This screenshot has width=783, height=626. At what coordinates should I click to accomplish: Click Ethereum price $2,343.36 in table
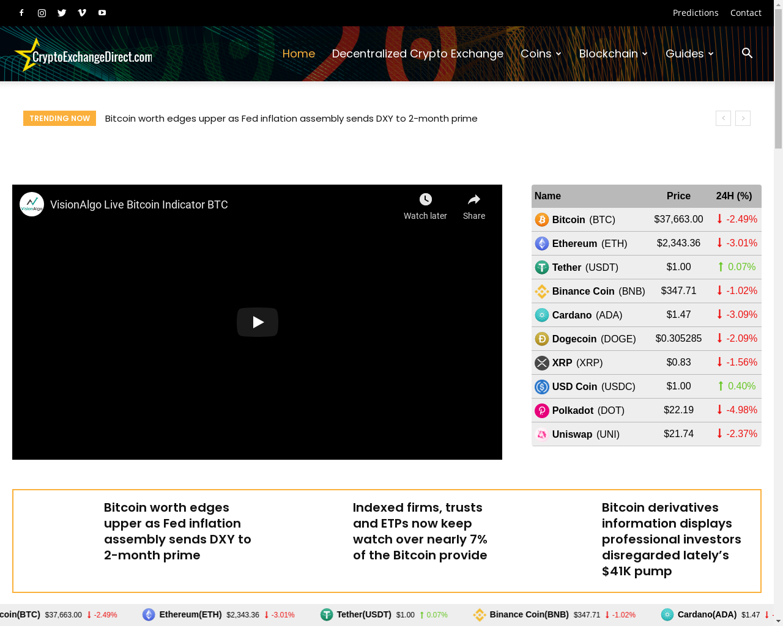pos(678,243)
